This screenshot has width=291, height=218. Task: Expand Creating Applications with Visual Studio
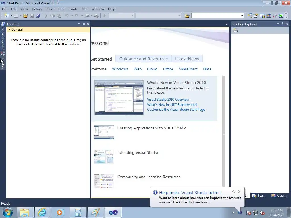pos(152,128)
